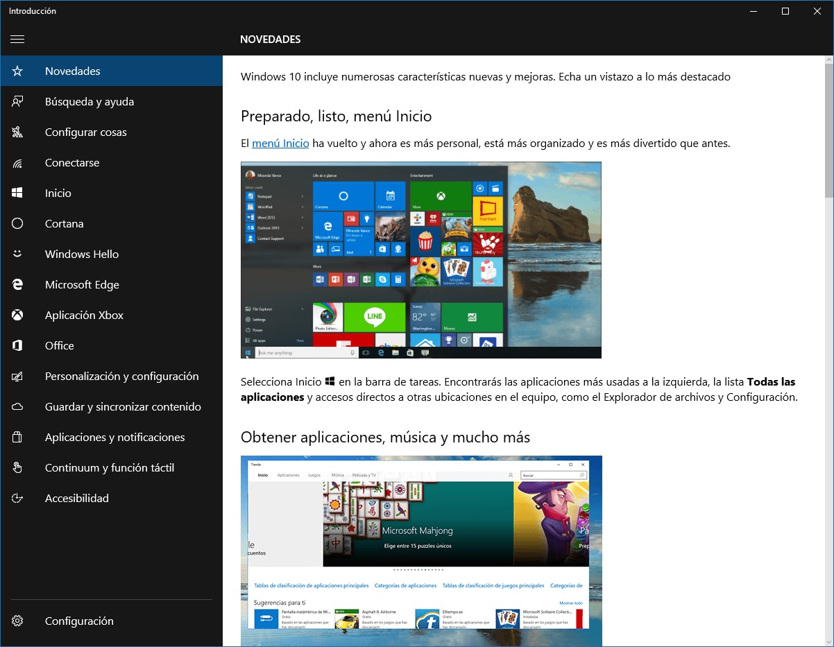
Task: Click the "NOVEDADES" page title
Action: tap(271, 40)
